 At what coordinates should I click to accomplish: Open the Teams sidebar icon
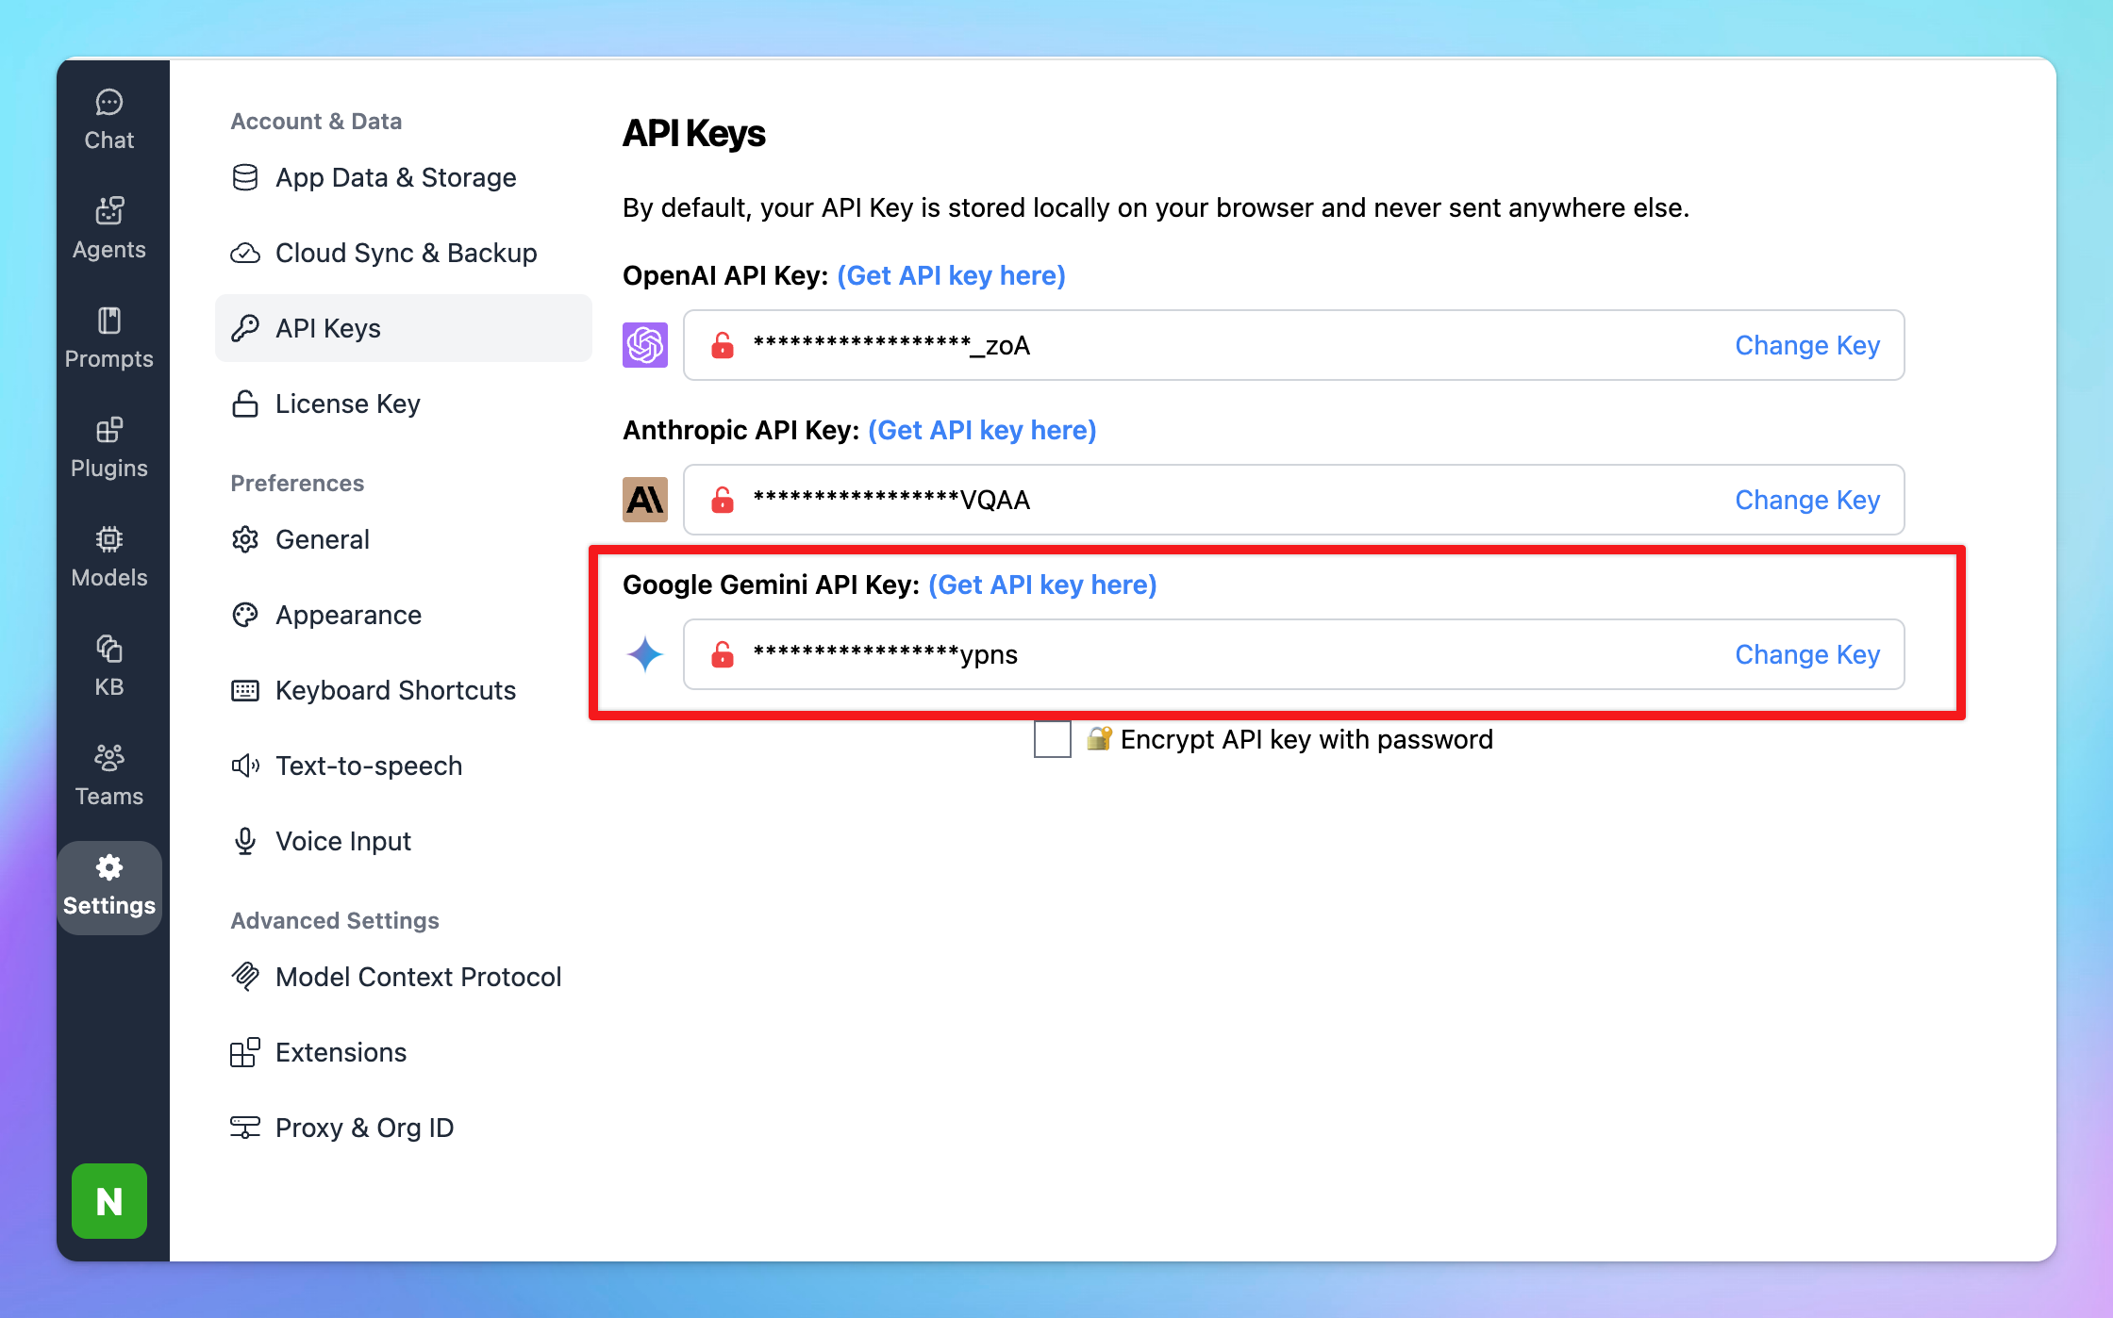click(109, 776)
